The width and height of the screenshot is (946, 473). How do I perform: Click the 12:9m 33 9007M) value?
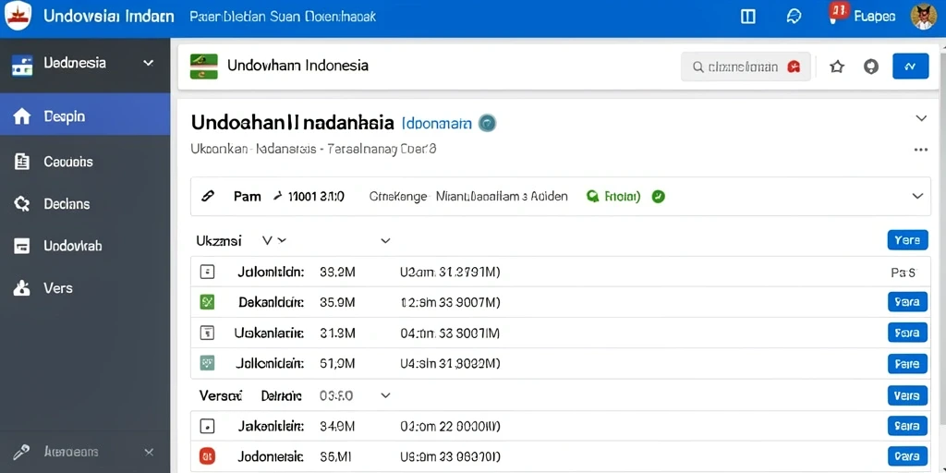tap(450, 302)
